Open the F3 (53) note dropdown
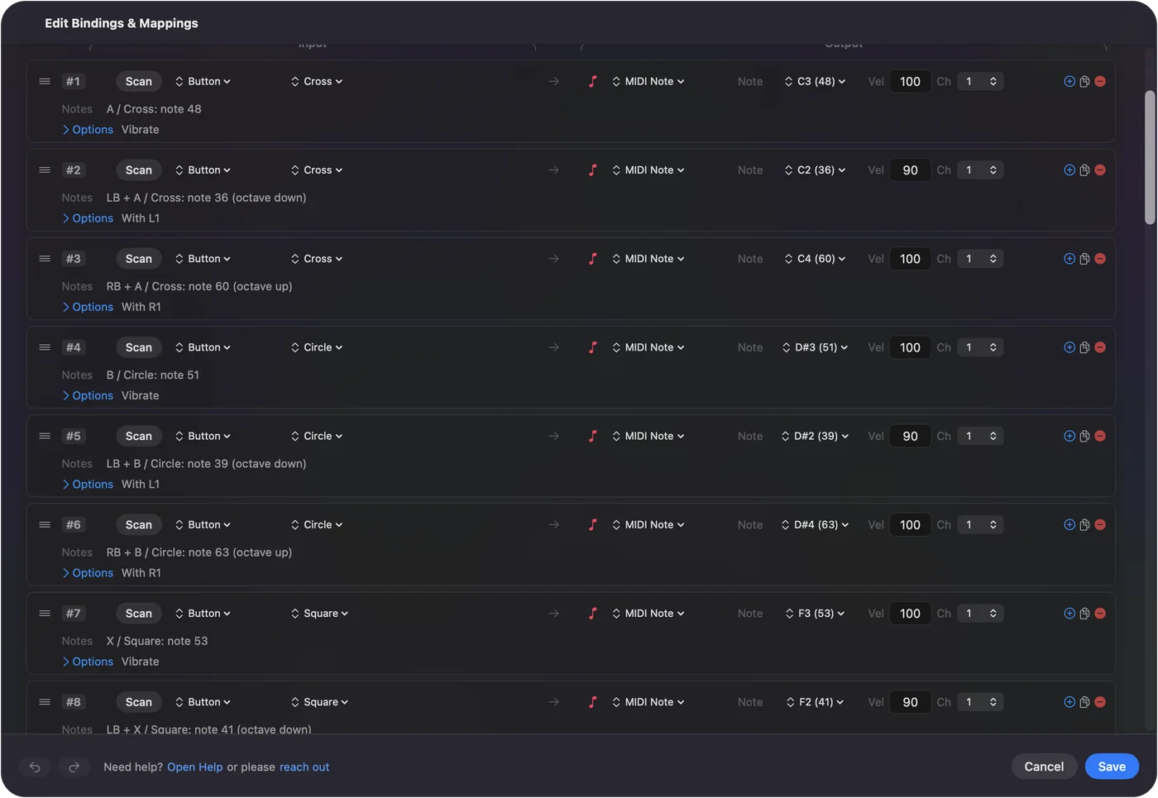 click(x=815, y=614)
